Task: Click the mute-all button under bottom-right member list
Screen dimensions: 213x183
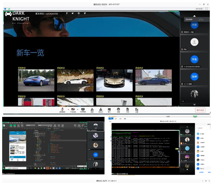Action: tap(201, 172)
